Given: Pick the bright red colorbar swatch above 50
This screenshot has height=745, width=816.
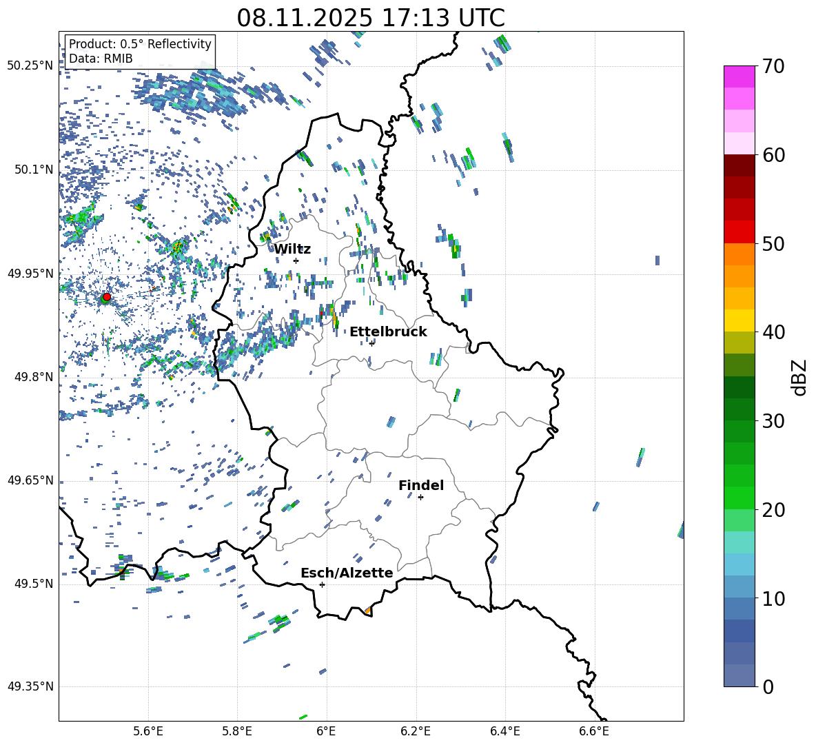Looking at the screenshot, I should tap(739, 232).
